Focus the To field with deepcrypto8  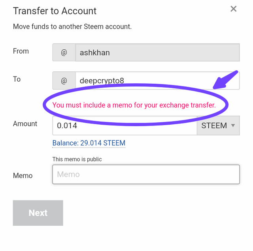point(157,81)
